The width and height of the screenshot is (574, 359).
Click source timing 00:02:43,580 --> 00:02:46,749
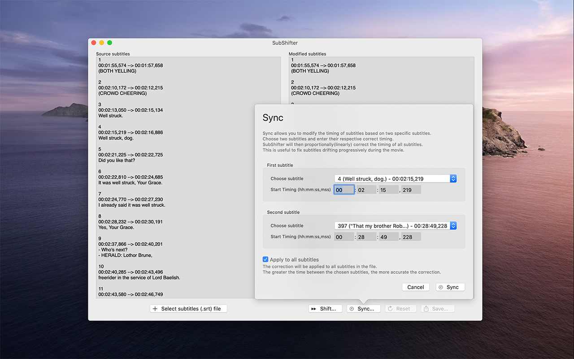(130, 294)
